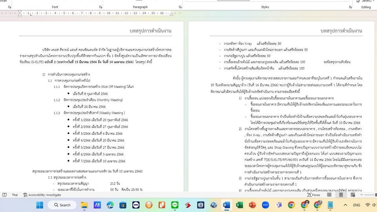The image size is (377, 212).
Task: Open Accessibility: Investigate checker
Action: pos(42,195)
